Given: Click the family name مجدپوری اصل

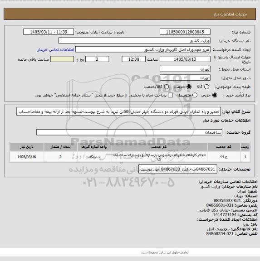Looking at the screenshot, I should click(x=218, y=229).
